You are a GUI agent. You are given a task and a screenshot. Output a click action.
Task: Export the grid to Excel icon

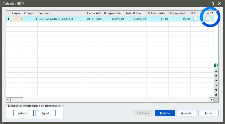click(216, 65)
